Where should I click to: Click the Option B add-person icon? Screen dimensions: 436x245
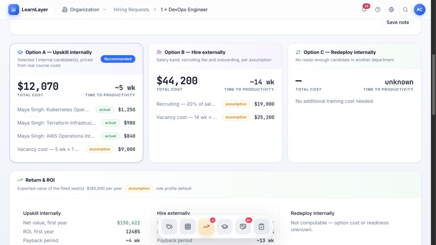[x=159, y=52]
